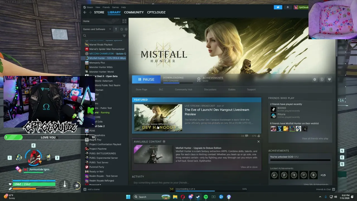Favorite Mistfall Hunter with the heart icon
This screenshot has width=357, height=201.
pyautogui.click(x=329, y=80)
